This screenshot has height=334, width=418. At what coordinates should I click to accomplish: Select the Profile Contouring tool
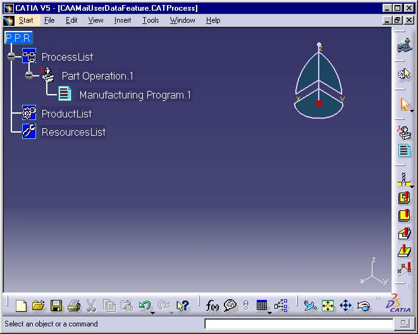(404, 234)
